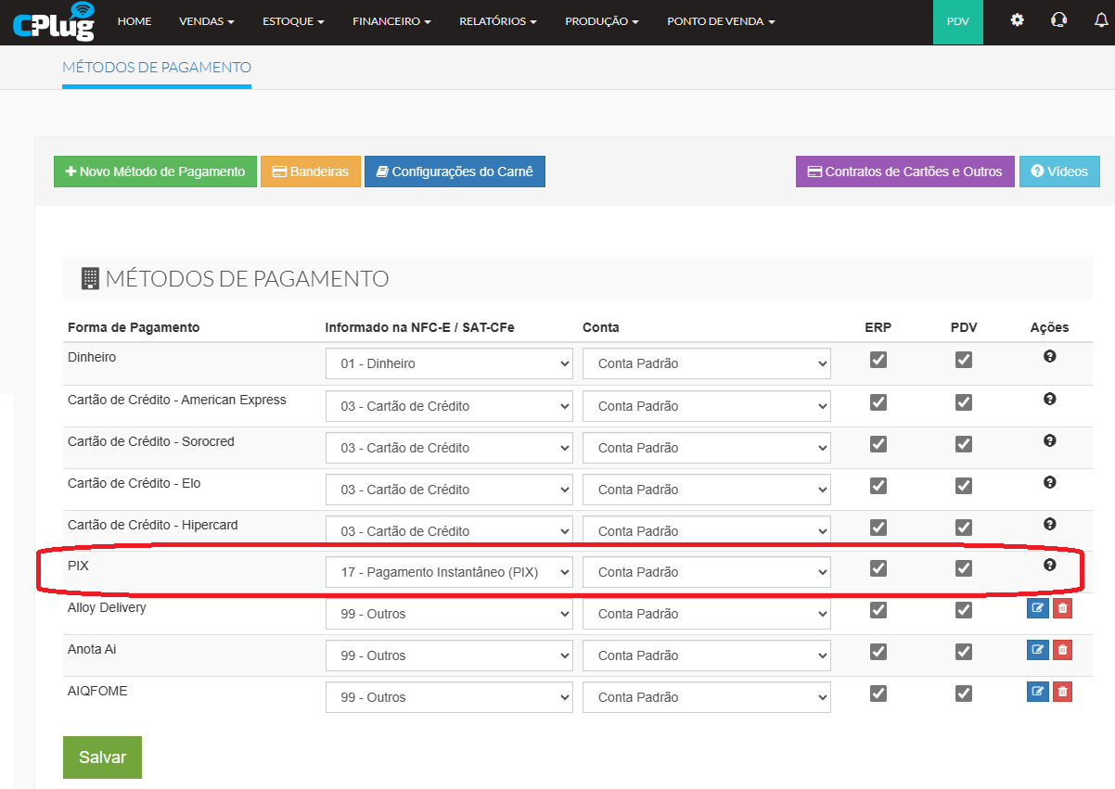Open the 17 - Pagamento Instantâneo dropdown
1115x789 pixels.
(x=449, y=572)
